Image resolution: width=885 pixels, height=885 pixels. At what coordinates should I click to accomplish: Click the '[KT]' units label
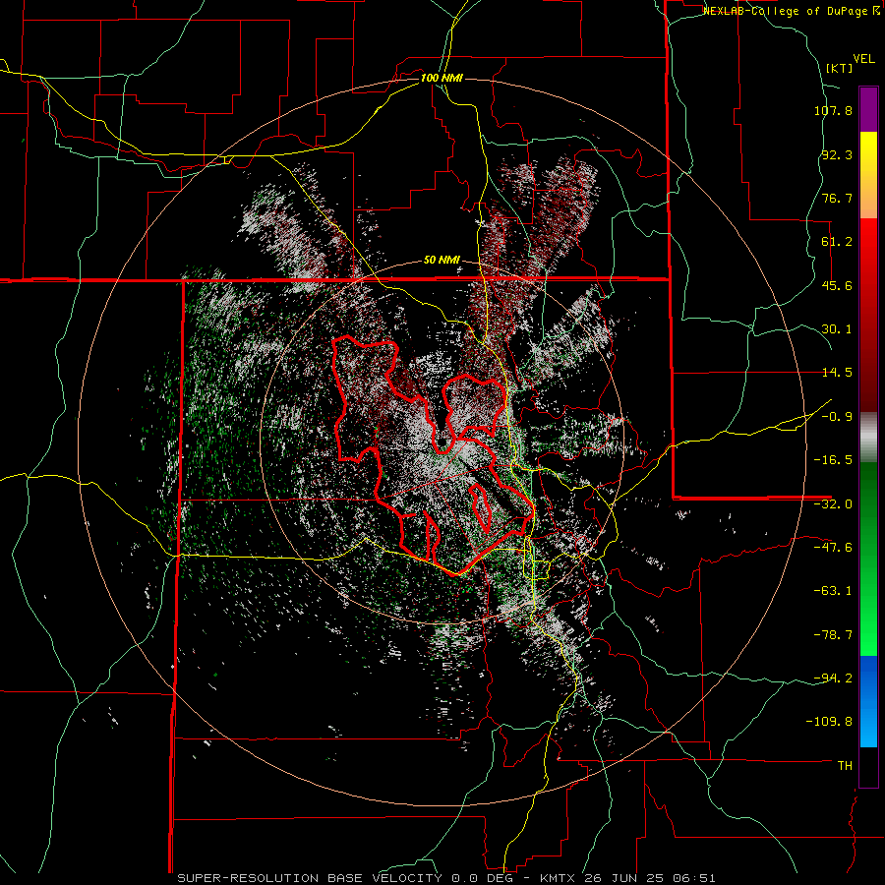(839, 68)
